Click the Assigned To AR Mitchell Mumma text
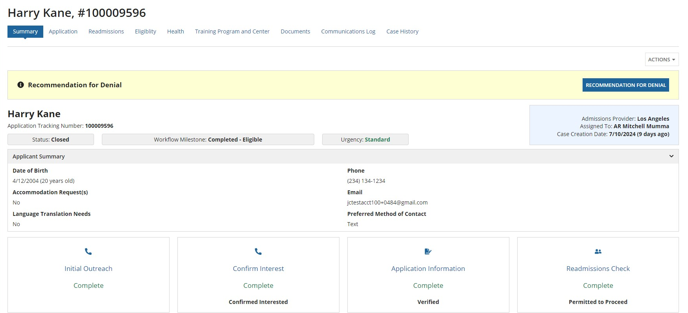The width and height of the screenshot is (688, 313). pyautogui.click(x=624, y=126)
